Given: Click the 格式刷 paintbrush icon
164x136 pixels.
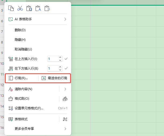Looking at the screenshot, I should click(10, 99).
